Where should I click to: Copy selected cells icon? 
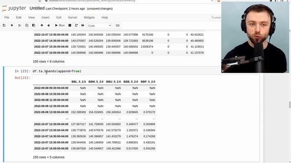pyautogui.click(x=27, y=25)
